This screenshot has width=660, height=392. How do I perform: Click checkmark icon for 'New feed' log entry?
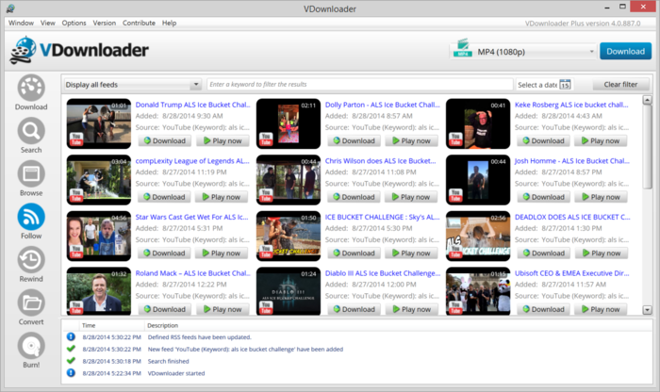tap(71, 349)
